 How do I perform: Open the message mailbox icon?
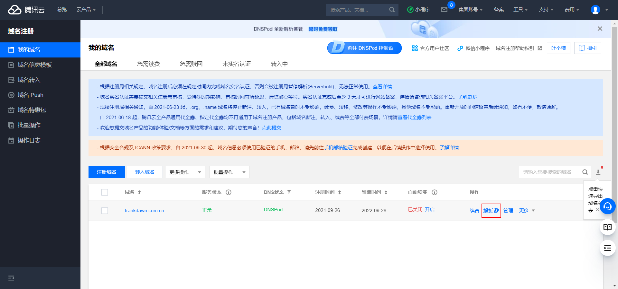click(x=444, y=10)
